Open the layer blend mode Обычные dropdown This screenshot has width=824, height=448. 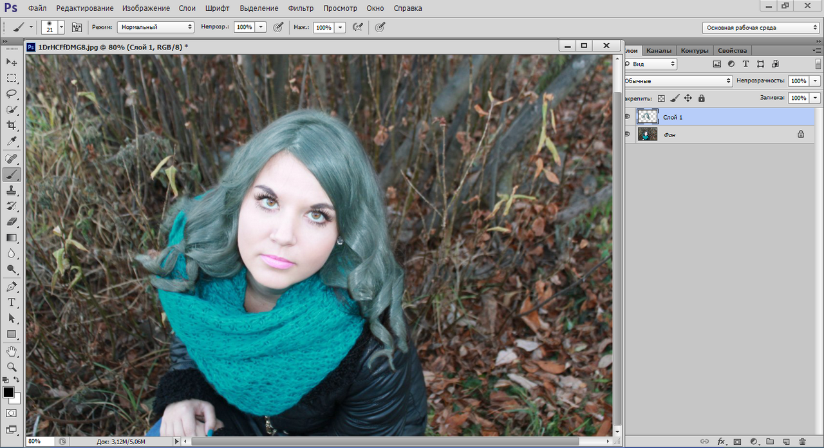point(679,81)
